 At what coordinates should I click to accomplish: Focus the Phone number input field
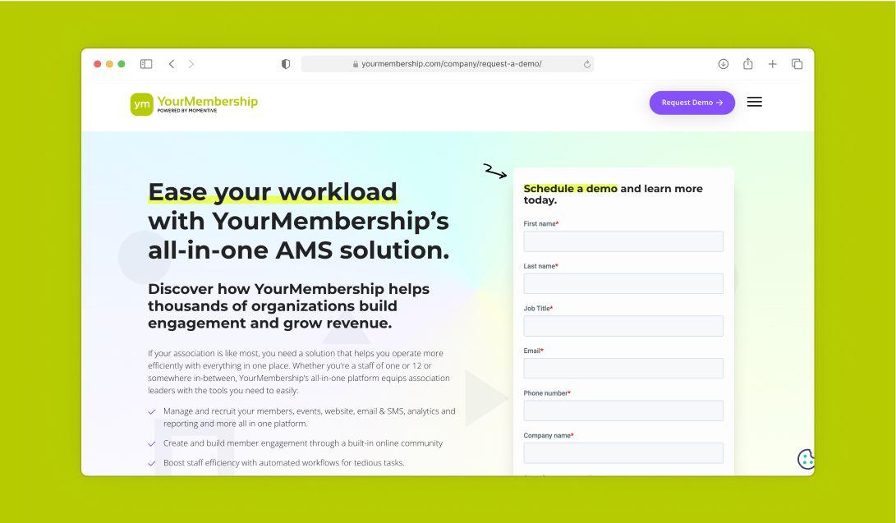click(x=623, y=411)
